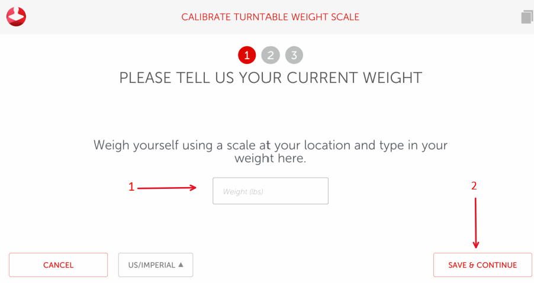
Task: Click the 'Please tell us your current weight' heading
Action: pos(271,78)
